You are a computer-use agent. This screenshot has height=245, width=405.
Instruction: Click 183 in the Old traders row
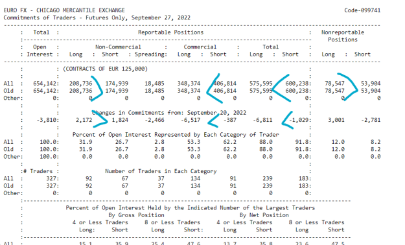(305, 185)
